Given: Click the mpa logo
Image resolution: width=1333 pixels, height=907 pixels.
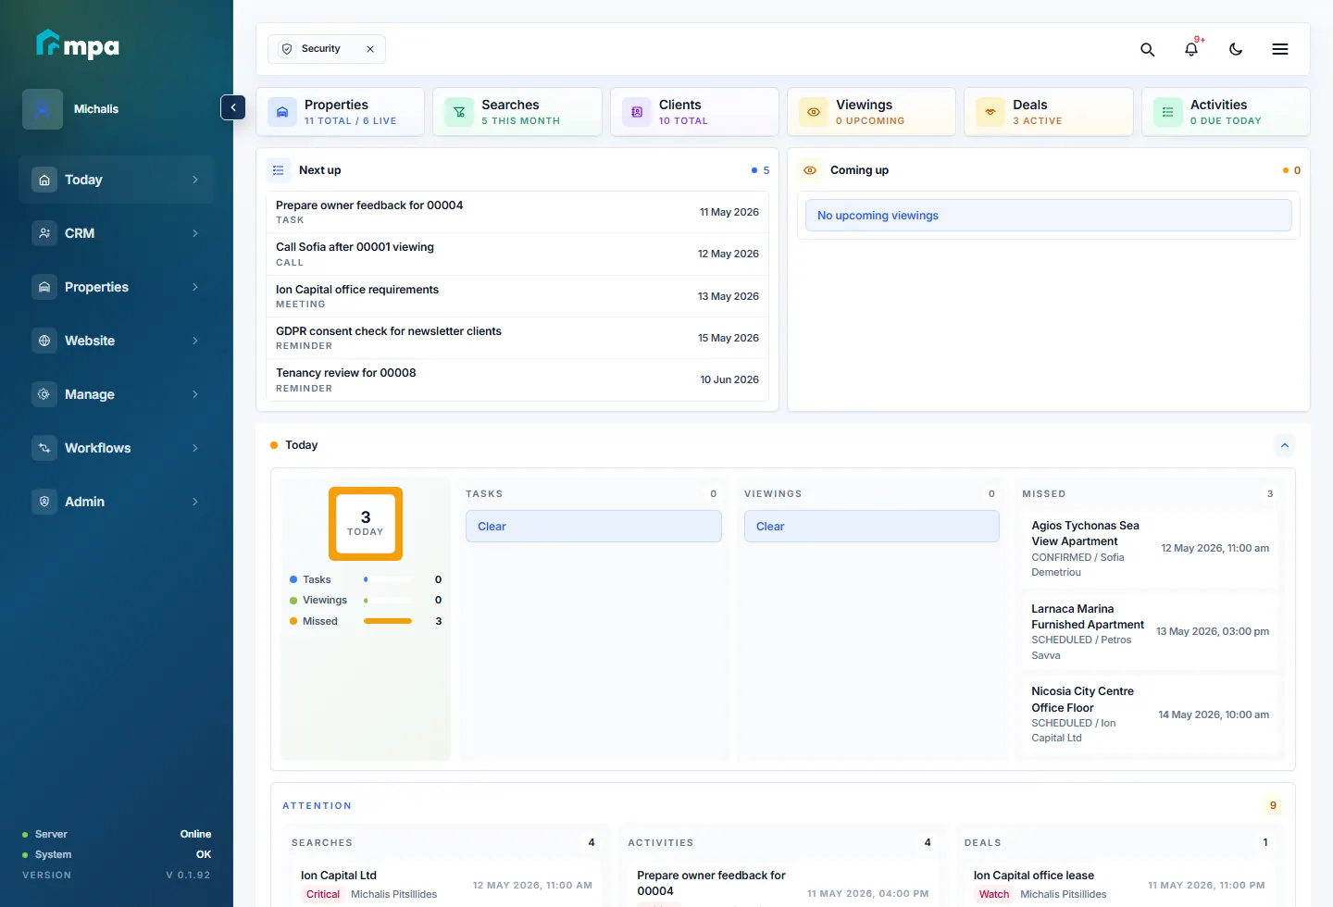Looking at the screenshot, I should coord(78,44).
